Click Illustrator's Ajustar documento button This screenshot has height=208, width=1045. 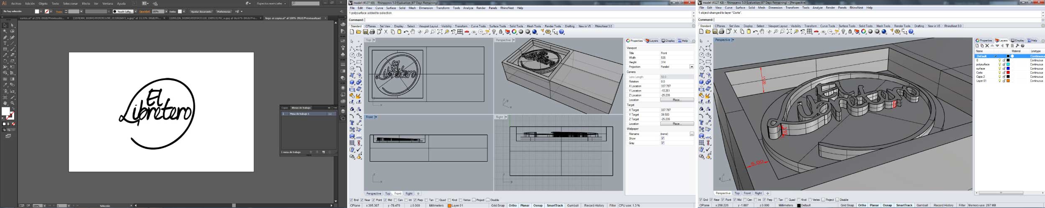click(x=201, y=11)
